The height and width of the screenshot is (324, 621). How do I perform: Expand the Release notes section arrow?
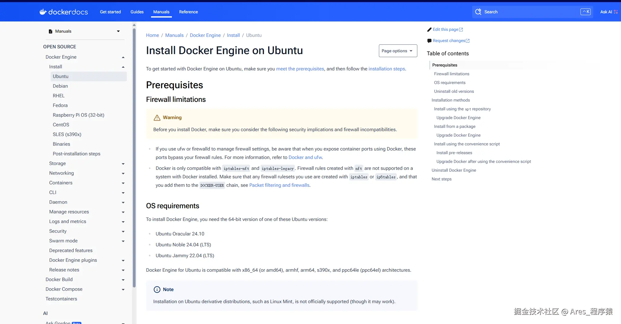tap(123, 270)
